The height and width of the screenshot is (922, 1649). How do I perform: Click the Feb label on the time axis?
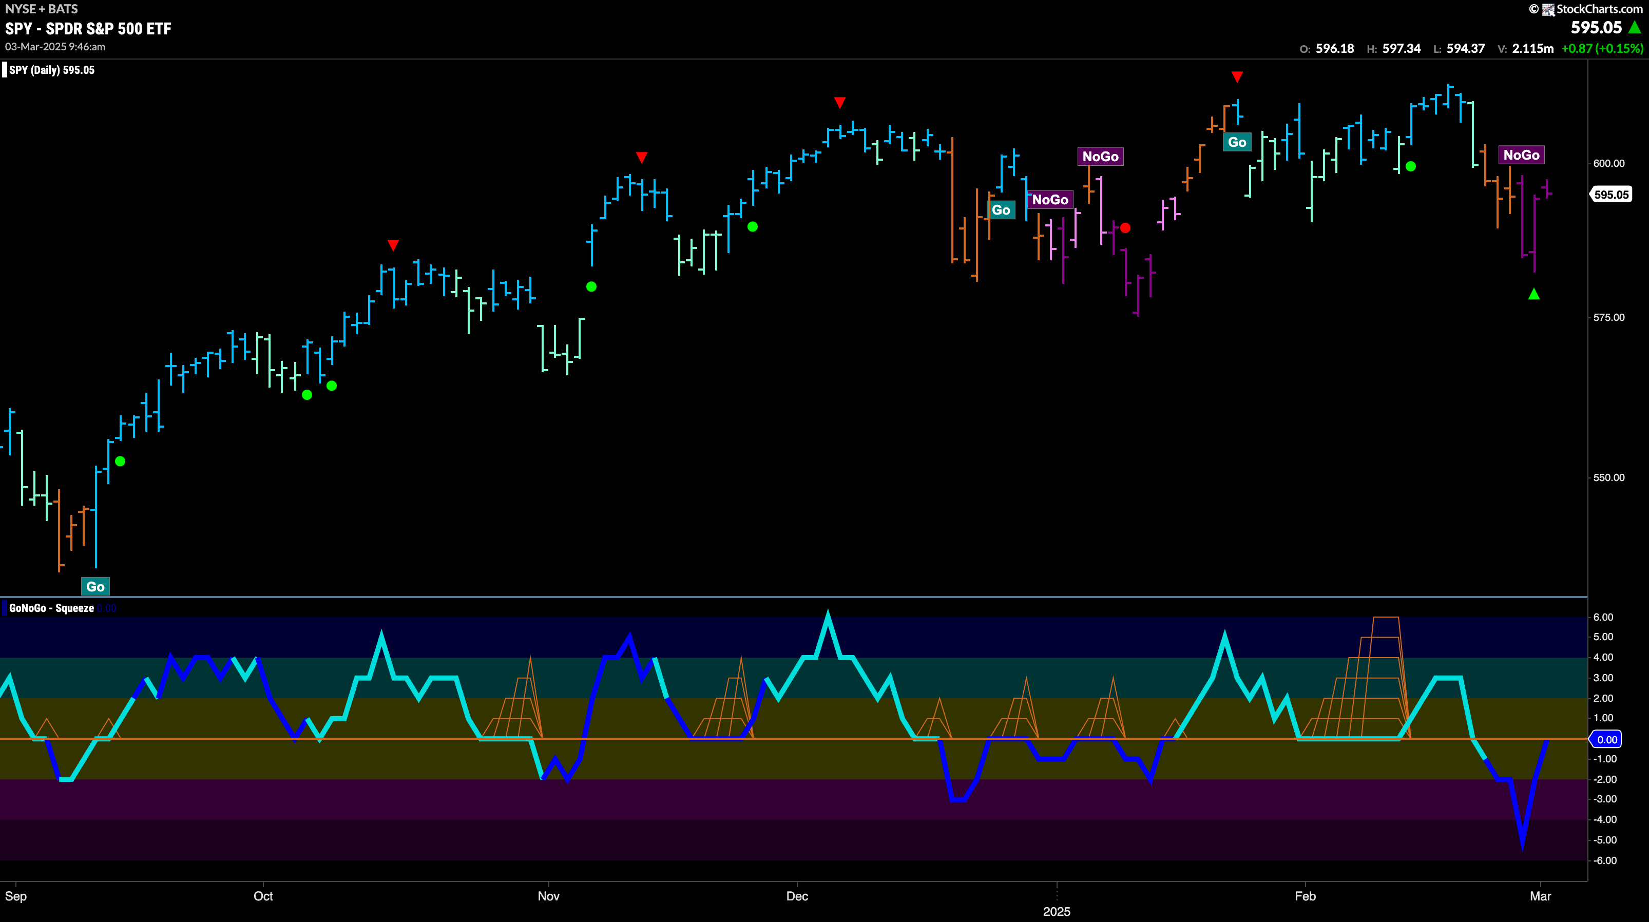pos(1305,896)
